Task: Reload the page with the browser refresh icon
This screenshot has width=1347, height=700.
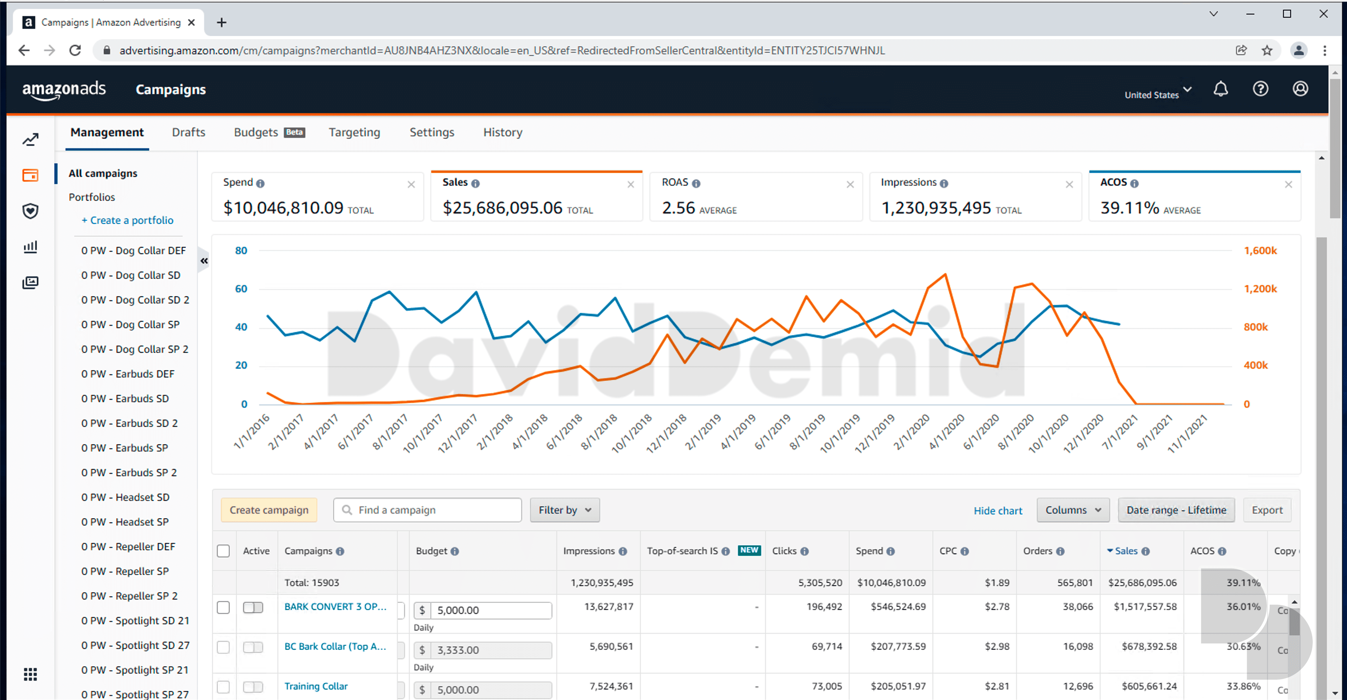Action: point(75,51)
